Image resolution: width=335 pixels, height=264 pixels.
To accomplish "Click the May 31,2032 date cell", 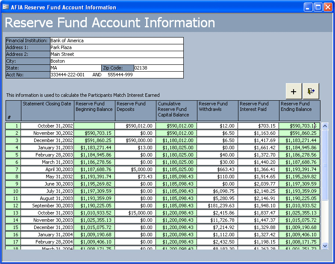I will point(47,177).
